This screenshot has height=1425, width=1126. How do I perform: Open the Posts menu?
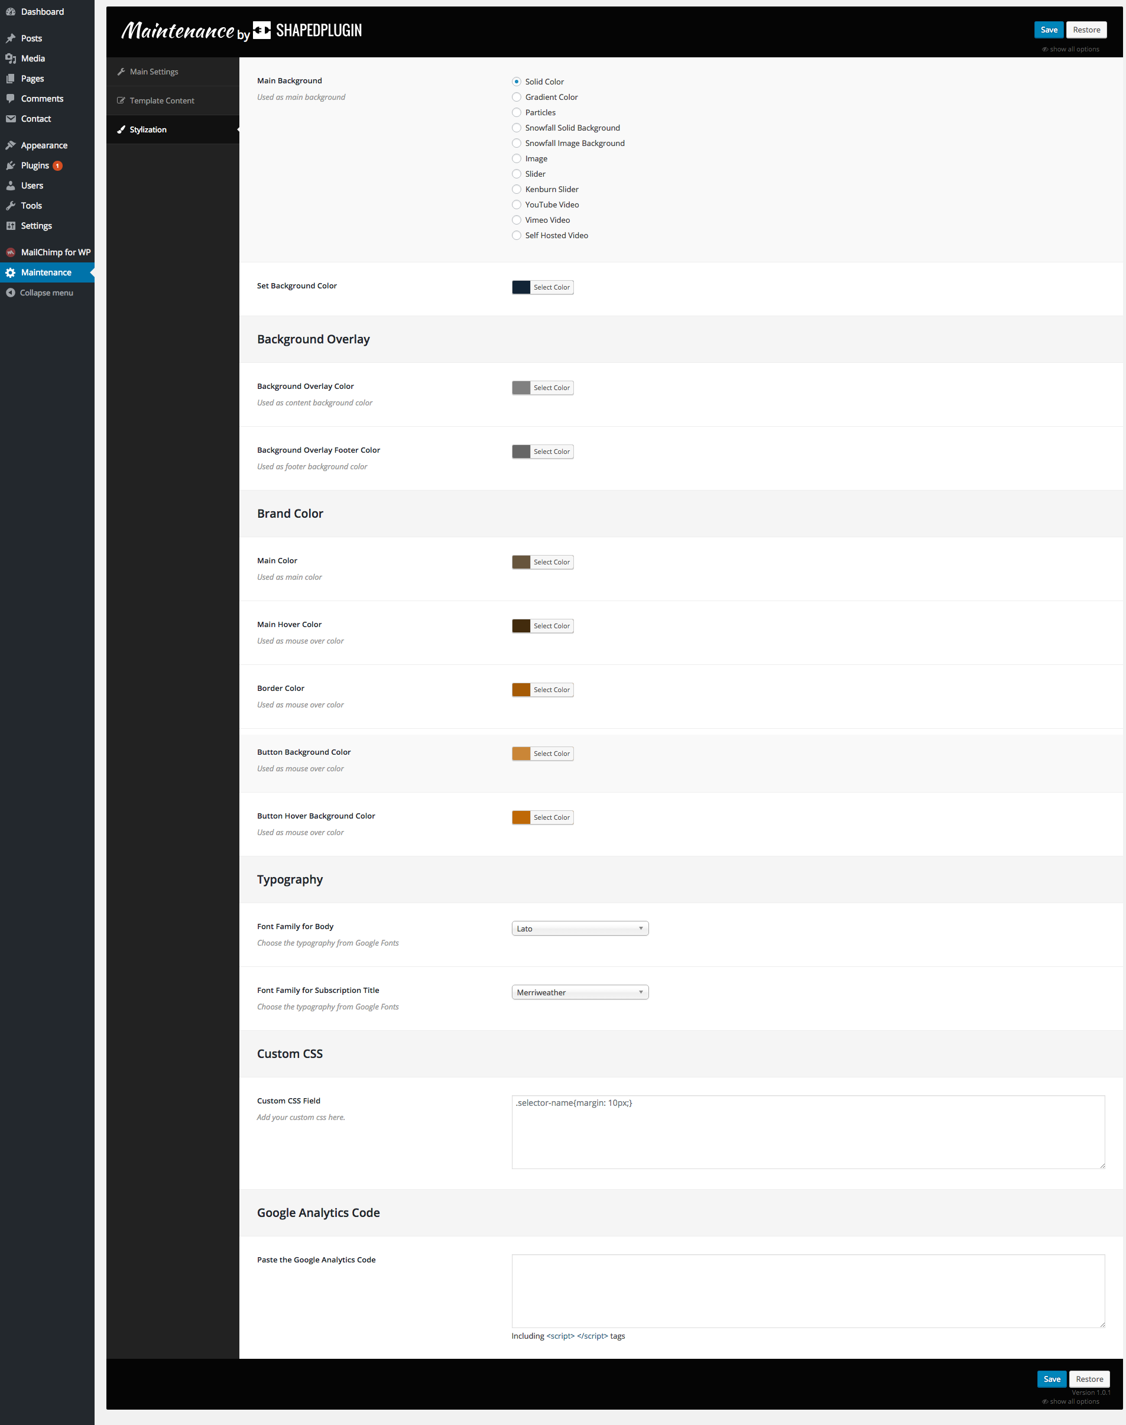tap(47, 38)
